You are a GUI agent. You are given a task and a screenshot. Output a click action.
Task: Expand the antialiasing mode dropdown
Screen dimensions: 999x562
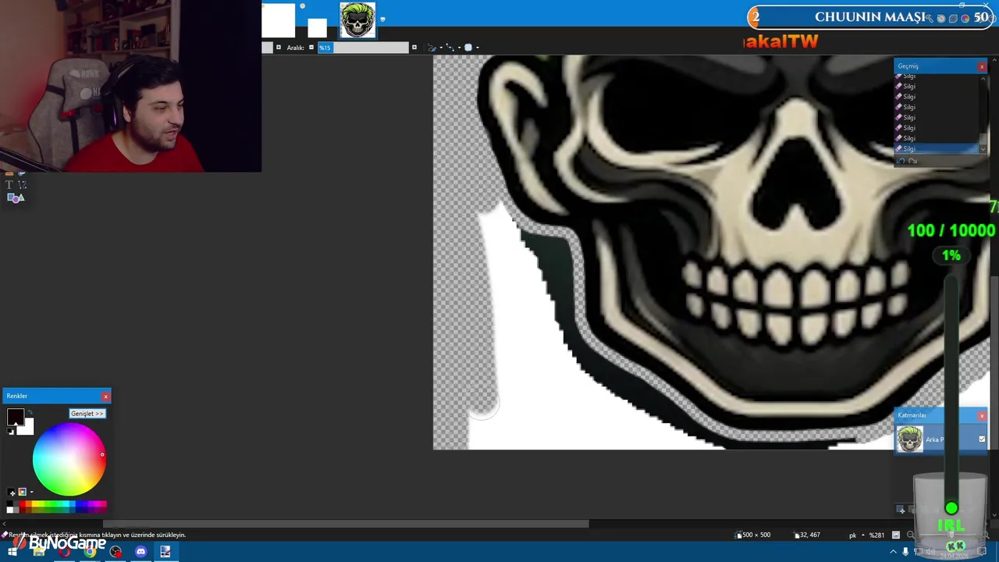(x=440, y=48)
